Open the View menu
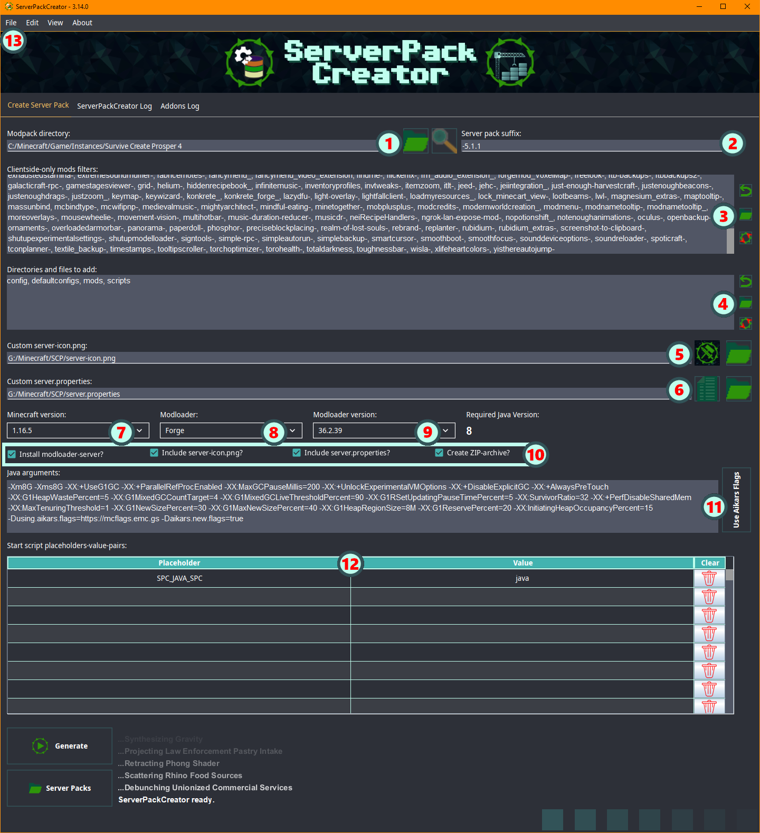Screen dimensions: 760x833 pos(55,23)
